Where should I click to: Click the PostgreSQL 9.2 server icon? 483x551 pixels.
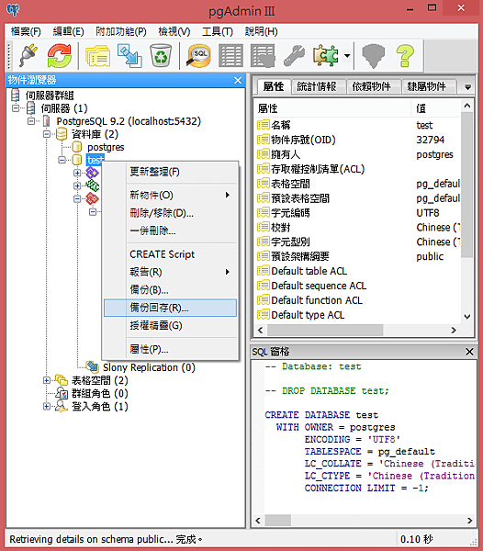point(46,121)
